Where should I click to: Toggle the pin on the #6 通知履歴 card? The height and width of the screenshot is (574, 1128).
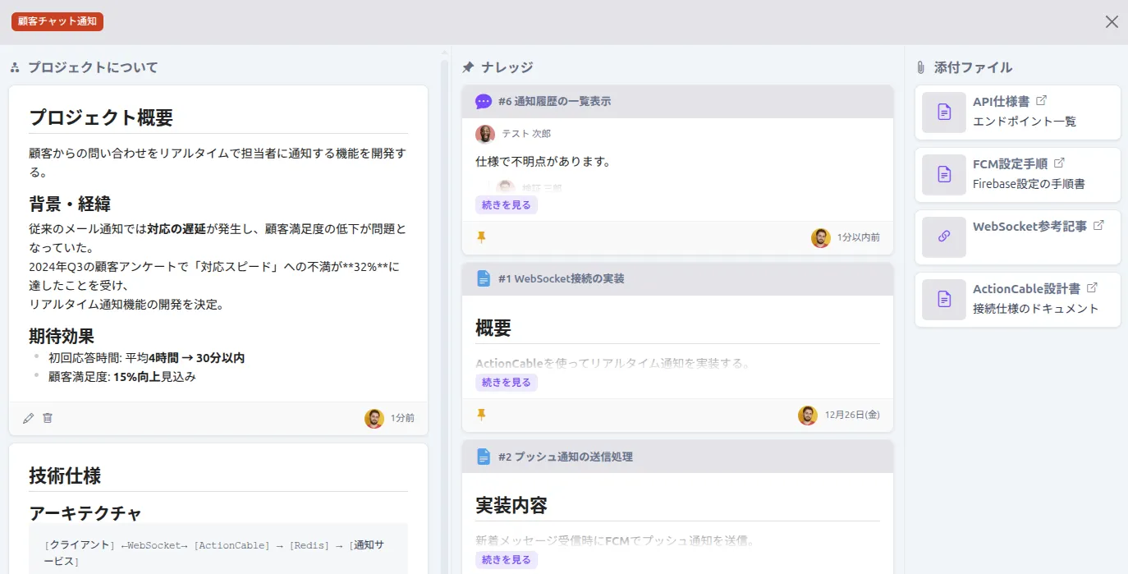coord(482,236)
